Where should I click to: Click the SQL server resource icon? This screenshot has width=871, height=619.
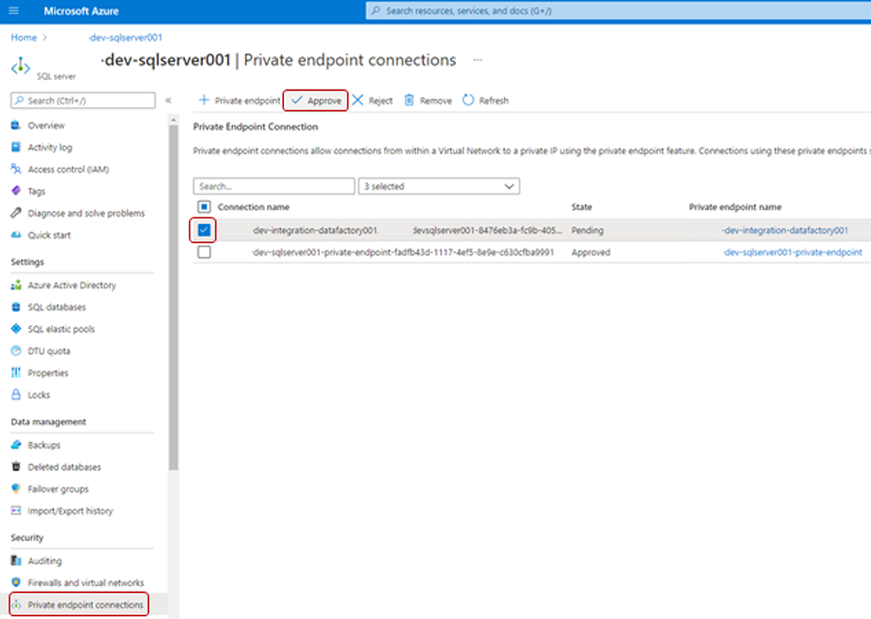pyautogui.click(x=20, y=66)
